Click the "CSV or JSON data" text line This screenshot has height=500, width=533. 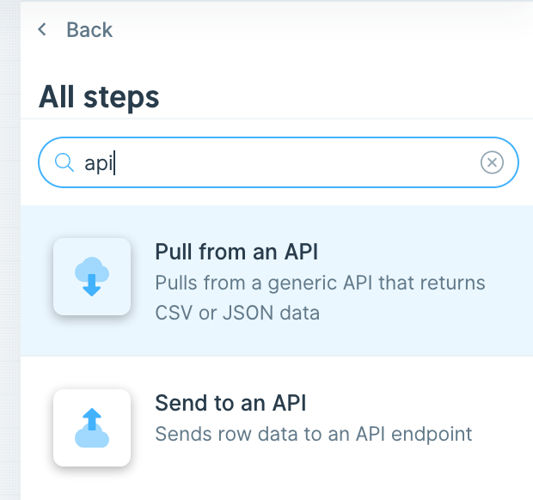[237, 313]
